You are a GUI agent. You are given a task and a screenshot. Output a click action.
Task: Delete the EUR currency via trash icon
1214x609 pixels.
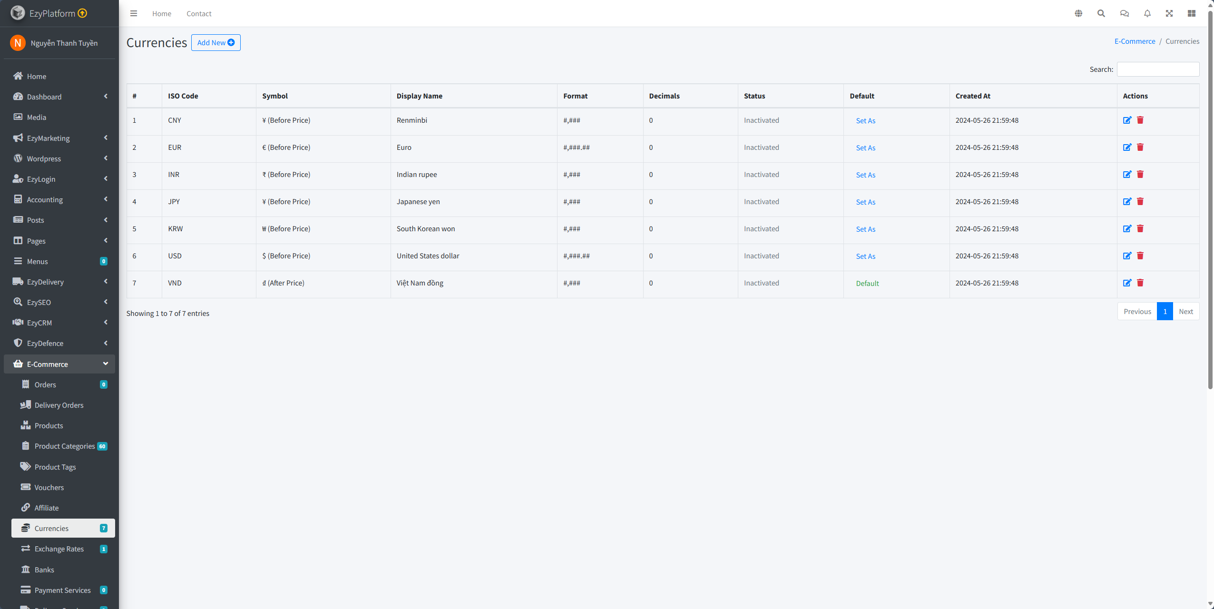[1140, 147]
